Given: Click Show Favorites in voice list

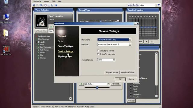Looking at the screenshot, I should (x=43, y=39).
